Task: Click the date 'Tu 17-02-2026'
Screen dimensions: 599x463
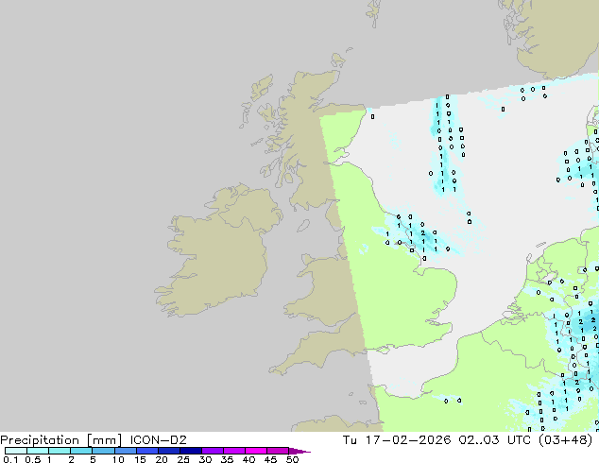Action: (397, 440)
